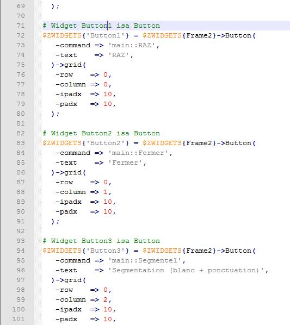
Task: Click the 'main::RAZ' command string
Action: click(x=132, y=45)
